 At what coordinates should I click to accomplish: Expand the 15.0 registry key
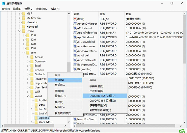(x=24, y=48)
